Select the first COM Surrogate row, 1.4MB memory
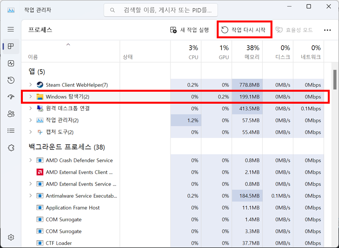 click(173, 219)
